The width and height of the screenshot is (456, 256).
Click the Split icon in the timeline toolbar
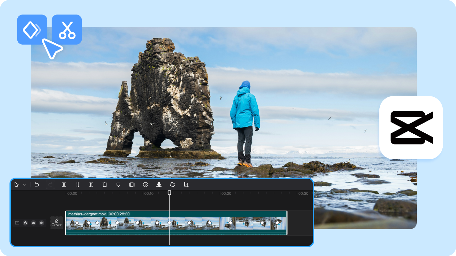point(64,185)
